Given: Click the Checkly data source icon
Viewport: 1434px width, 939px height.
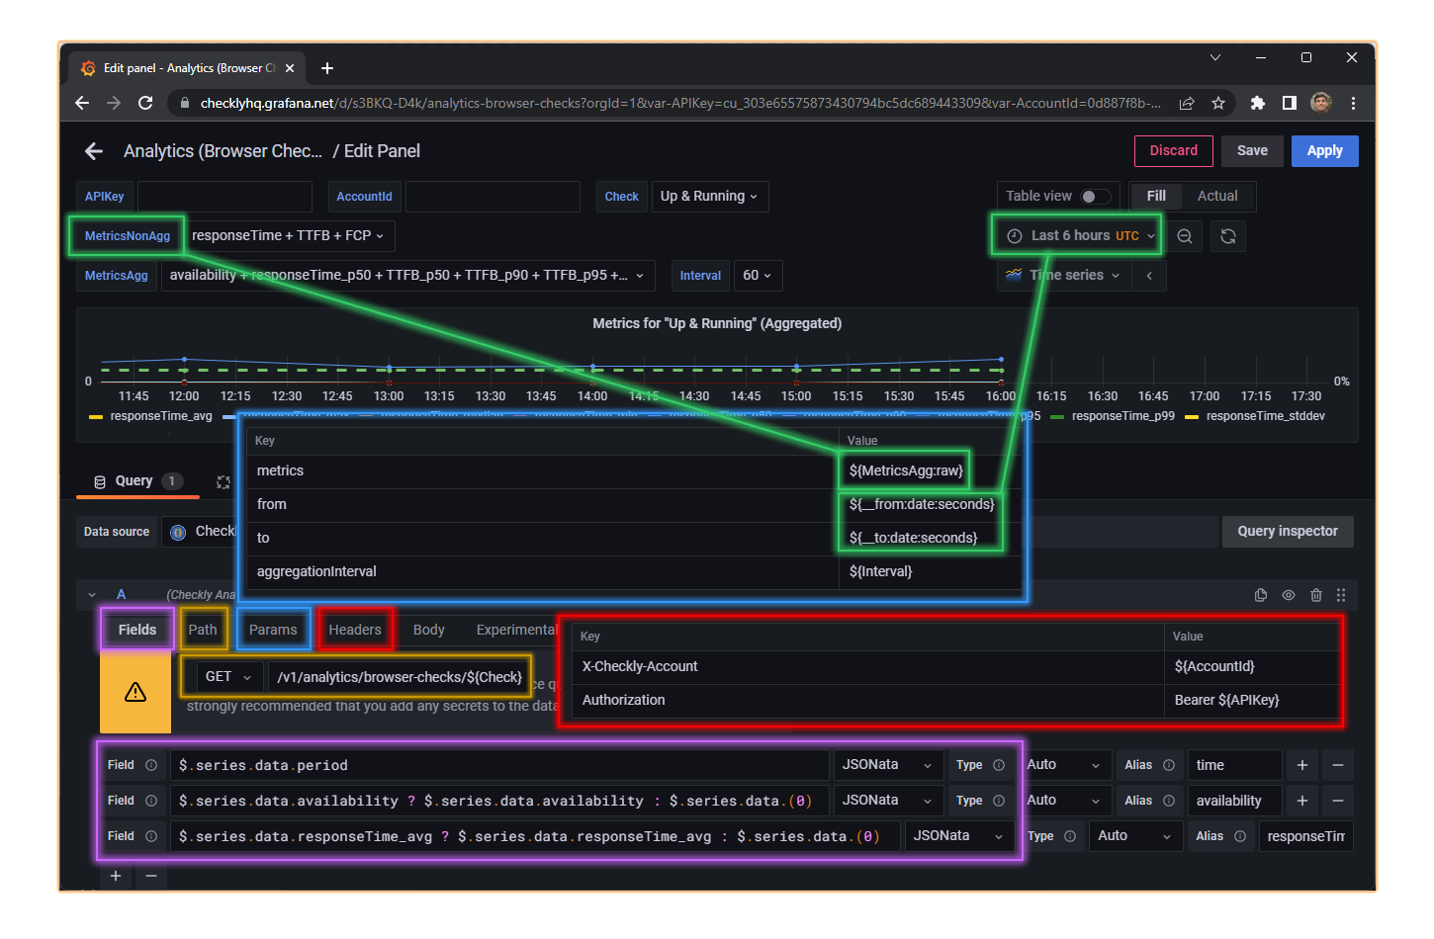Looking at the screenshot, I should click(178, 532).
